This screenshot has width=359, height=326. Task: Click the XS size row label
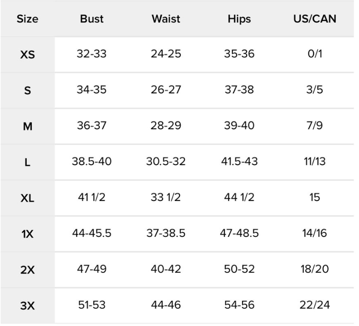(x=27, y=55)
